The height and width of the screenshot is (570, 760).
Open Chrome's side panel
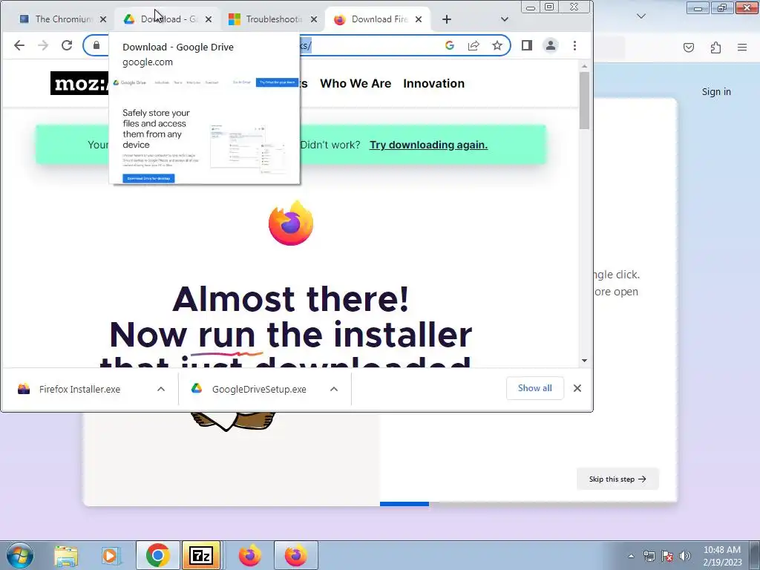pos(527,45)
